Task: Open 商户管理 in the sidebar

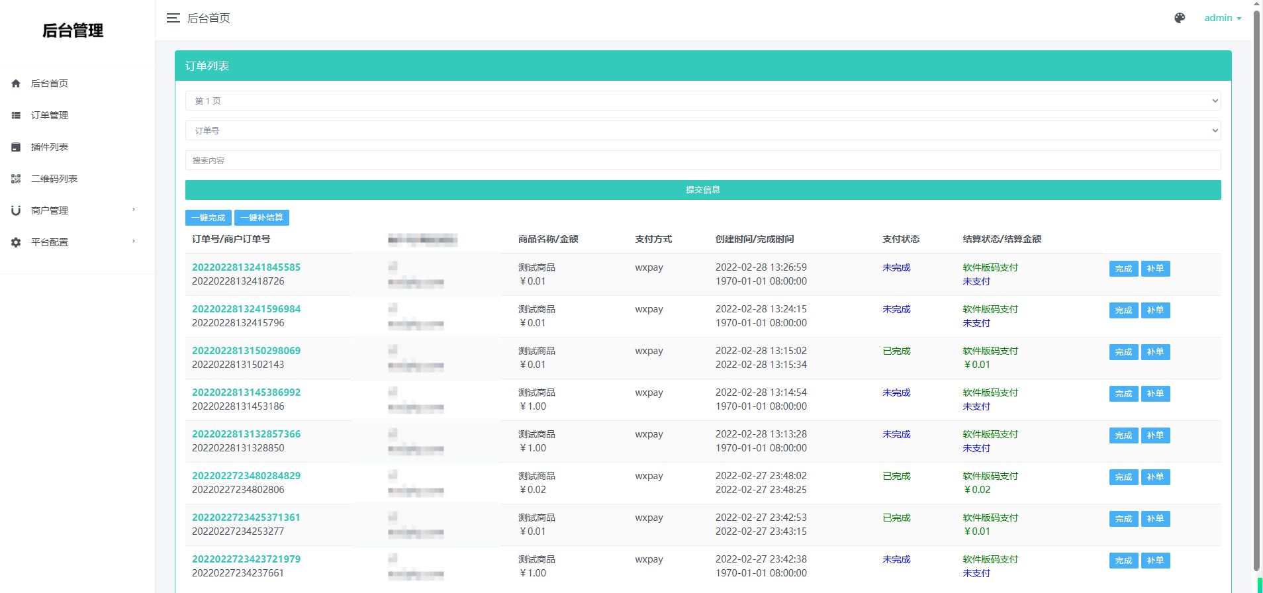Action: click(x=50, y=210)
